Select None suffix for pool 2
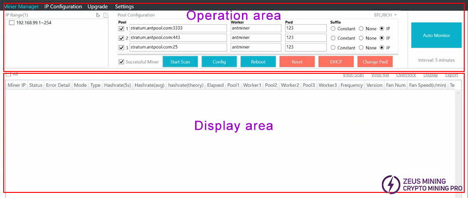 [361, 38]
